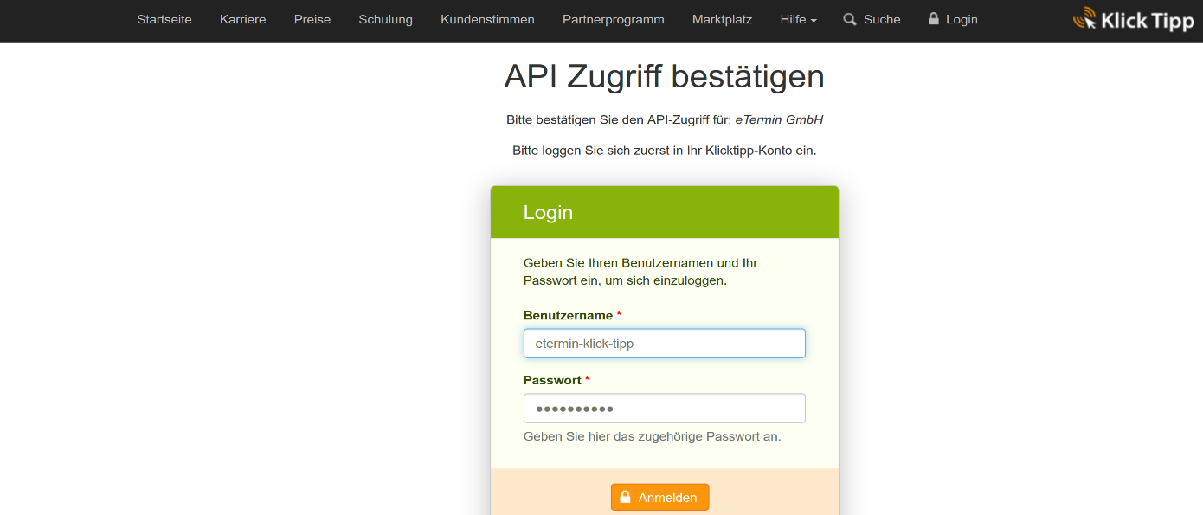Click the eTermin GmbH text
1203x515 pixels.
coord(779,119)
